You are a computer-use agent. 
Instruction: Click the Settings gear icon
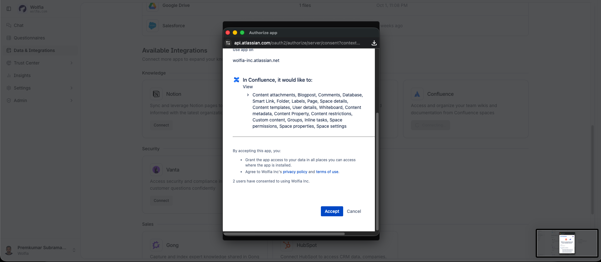pyautogui.click(x=9, y=88)
